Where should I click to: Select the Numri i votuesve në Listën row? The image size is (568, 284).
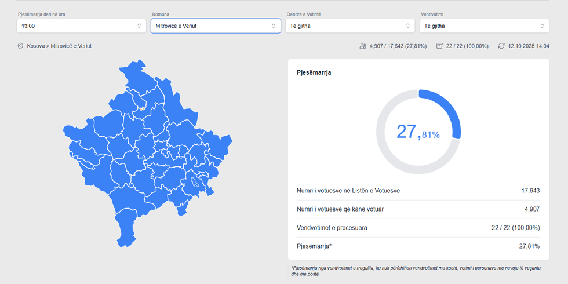[x=418, y=191]
